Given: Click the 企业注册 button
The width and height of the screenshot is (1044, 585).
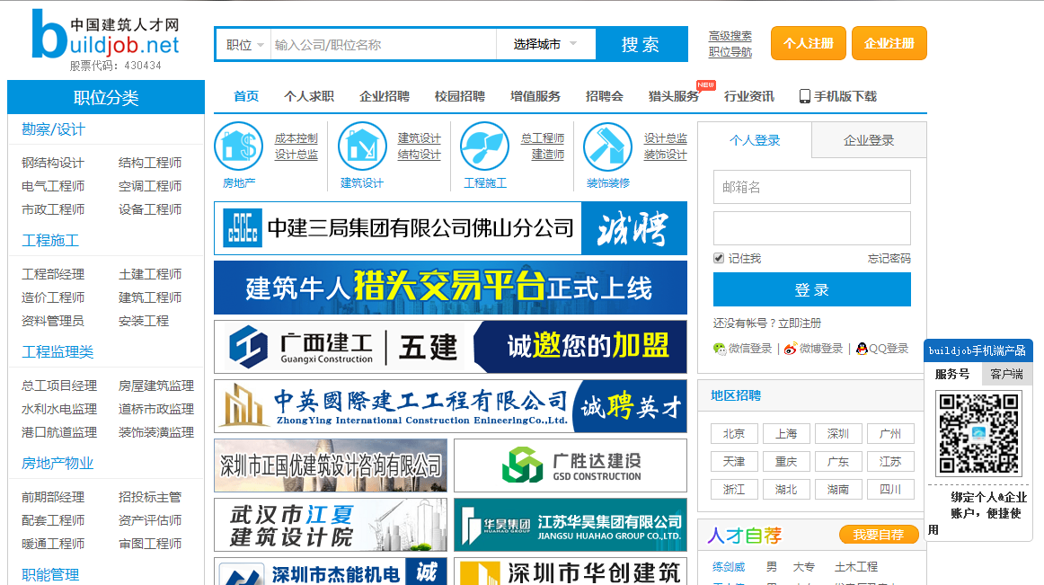Looking at the screenshot, I should [889, 43].
